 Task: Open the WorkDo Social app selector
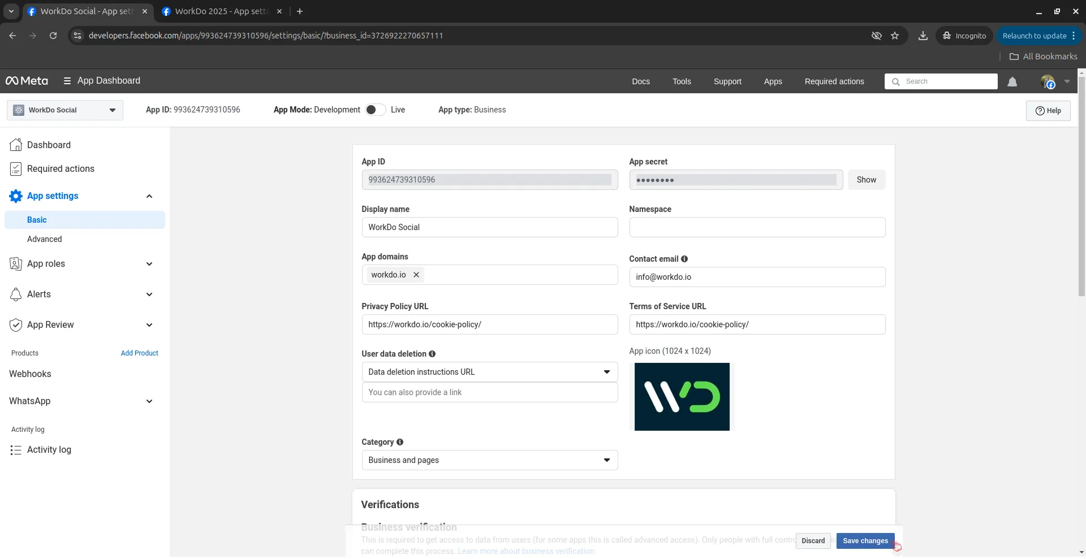pyautogui.click(x=65, y=110)
